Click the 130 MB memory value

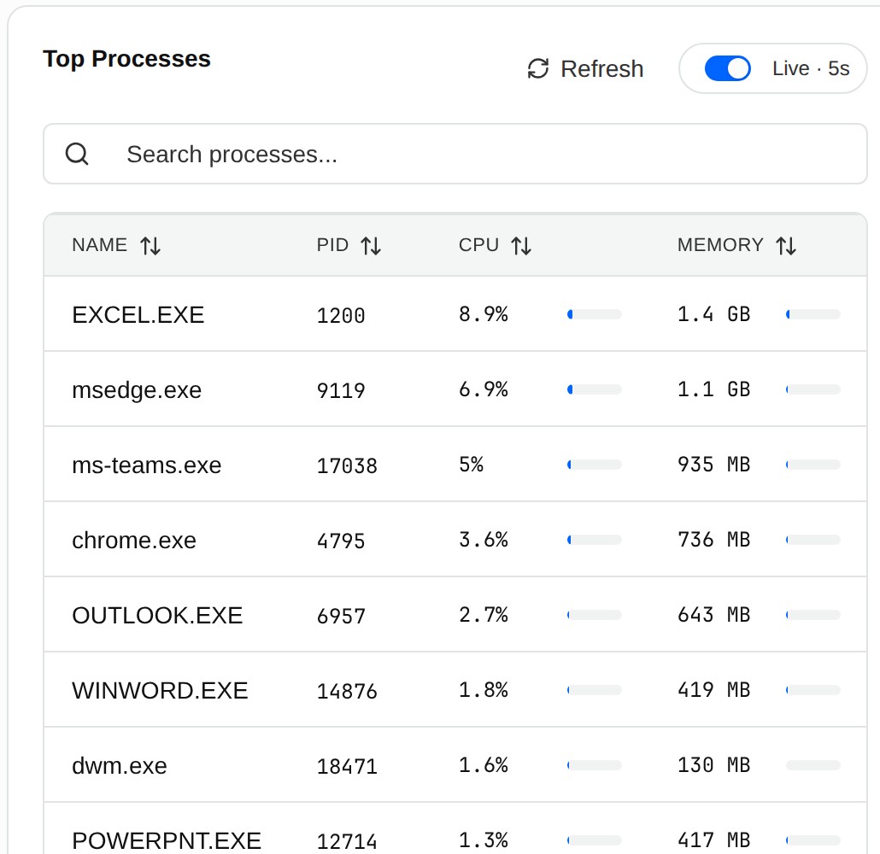pyautogui.click(x=714, y=765)
